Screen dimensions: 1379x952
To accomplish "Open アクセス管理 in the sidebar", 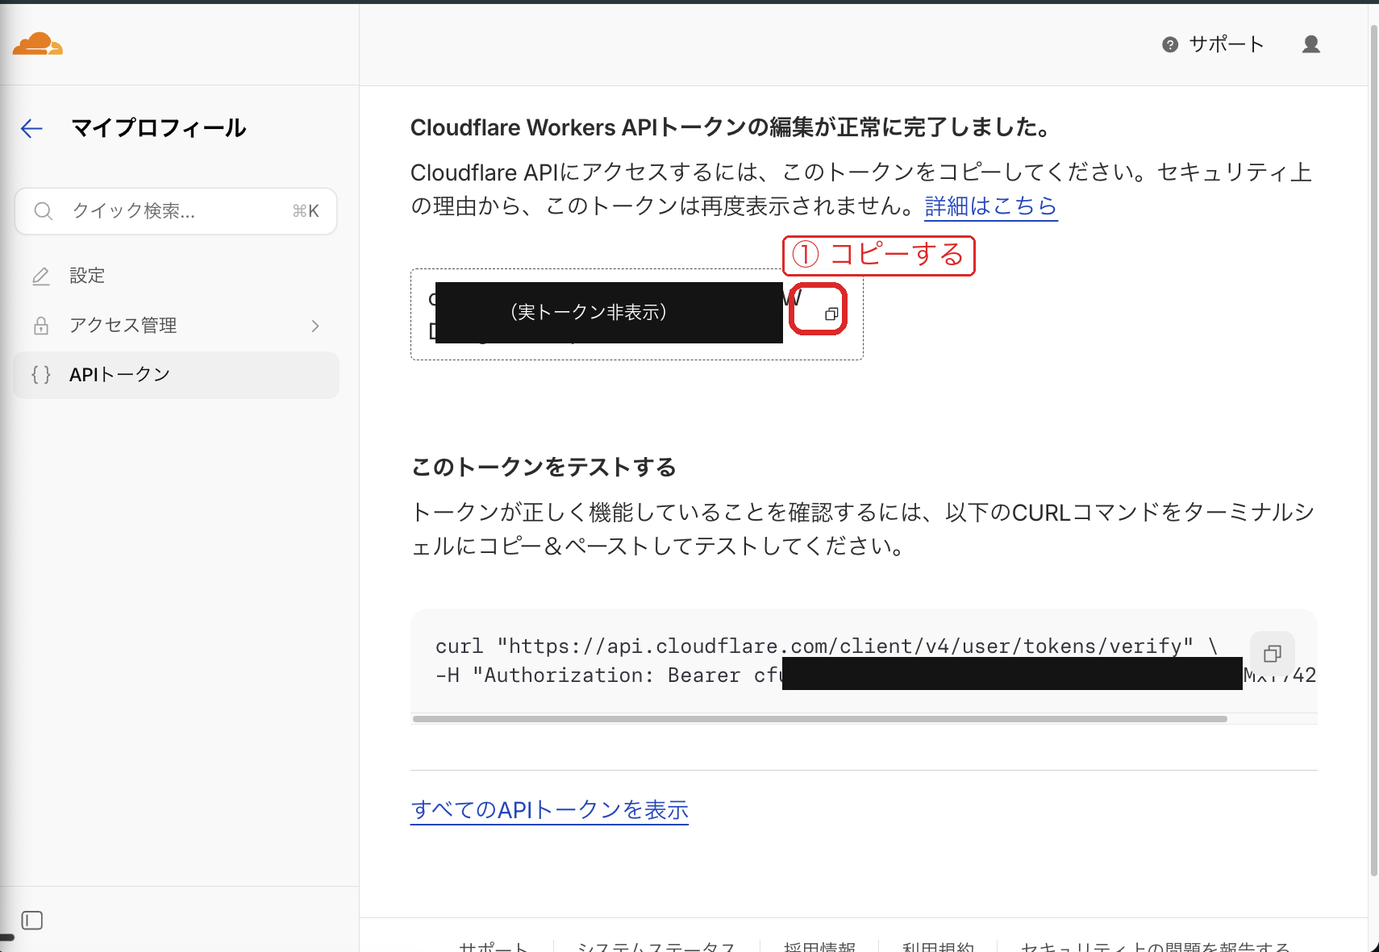I will [176, 326].
